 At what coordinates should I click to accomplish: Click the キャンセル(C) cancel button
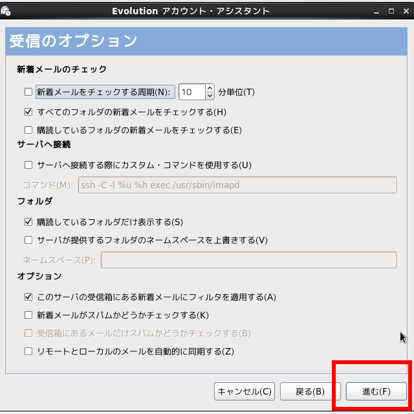pos(245,391)
